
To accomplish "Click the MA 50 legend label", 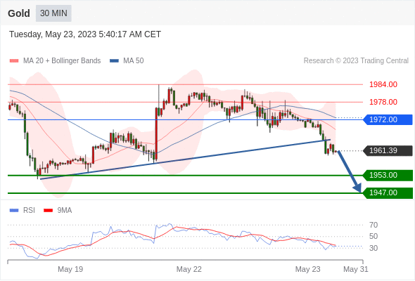I will [x=134, y=61].
